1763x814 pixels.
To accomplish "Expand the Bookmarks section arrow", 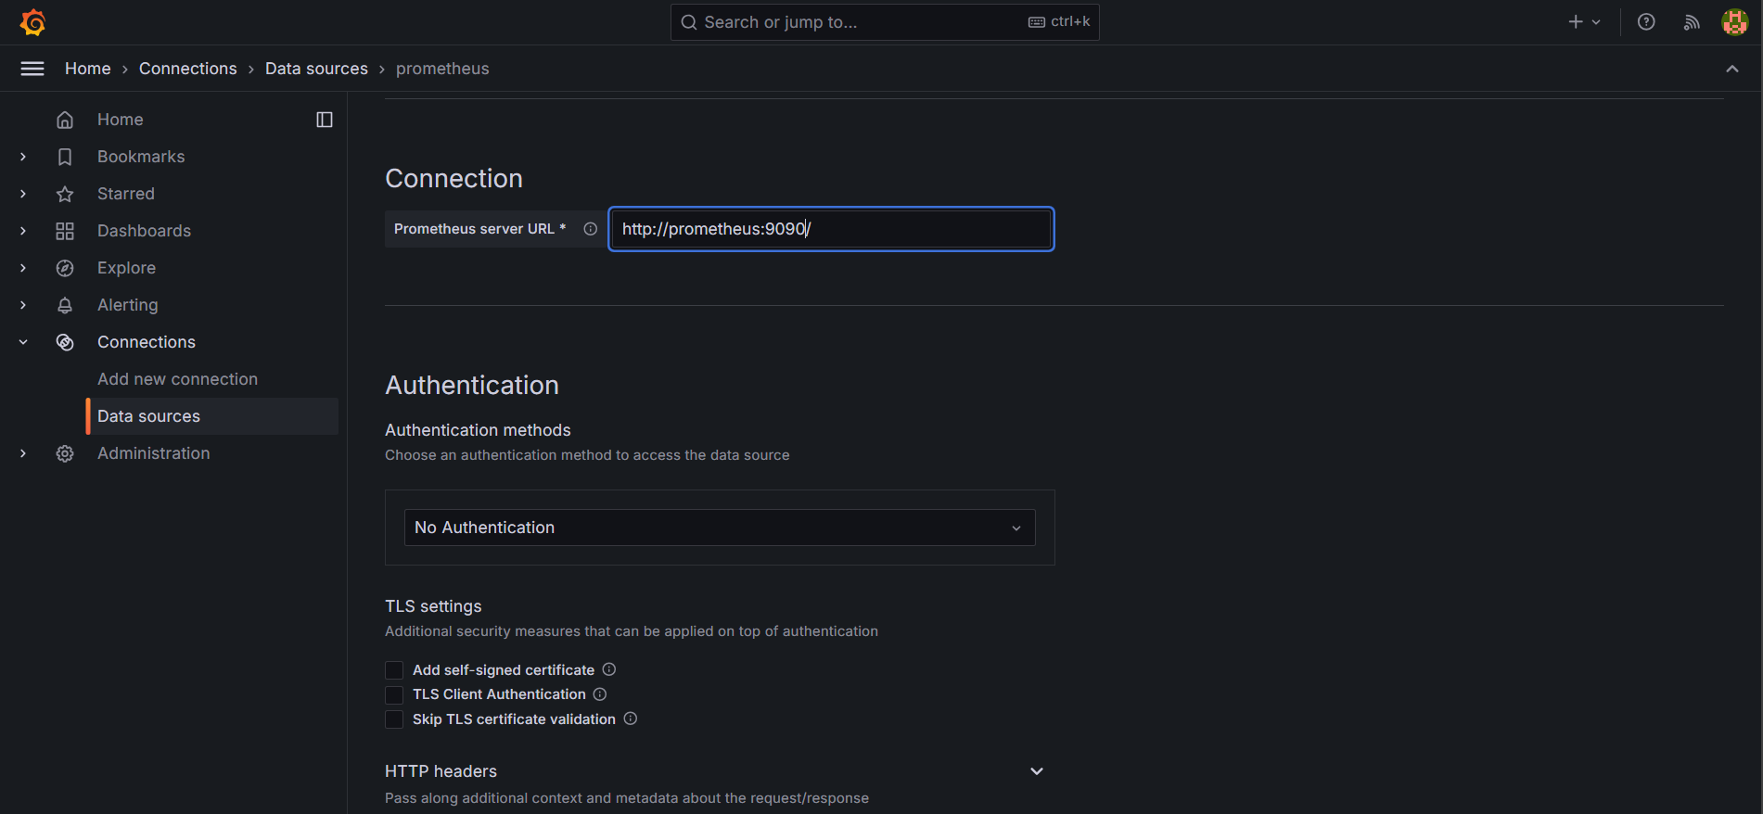I will 23,157.
